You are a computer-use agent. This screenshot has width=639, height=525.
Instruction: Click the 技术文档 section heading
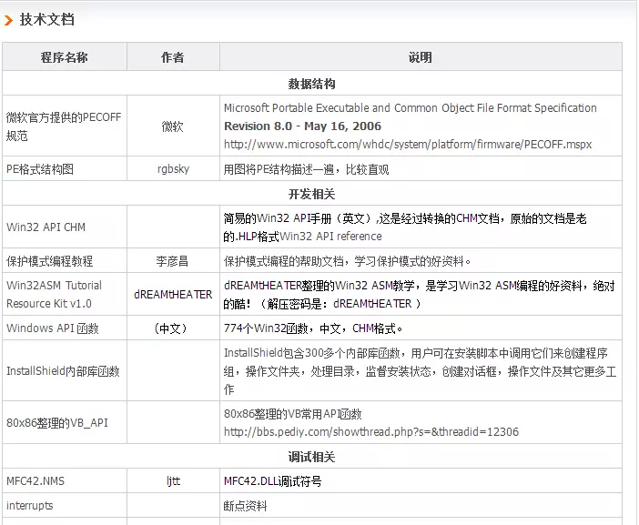tap(46, 19)
